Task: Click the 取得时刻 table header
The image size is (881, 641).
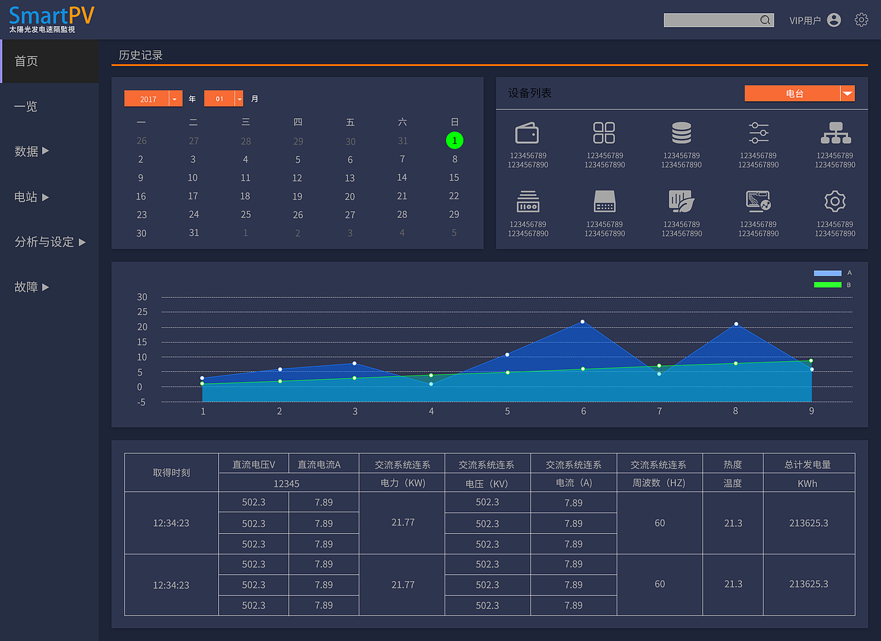Action: click(171, 472)
